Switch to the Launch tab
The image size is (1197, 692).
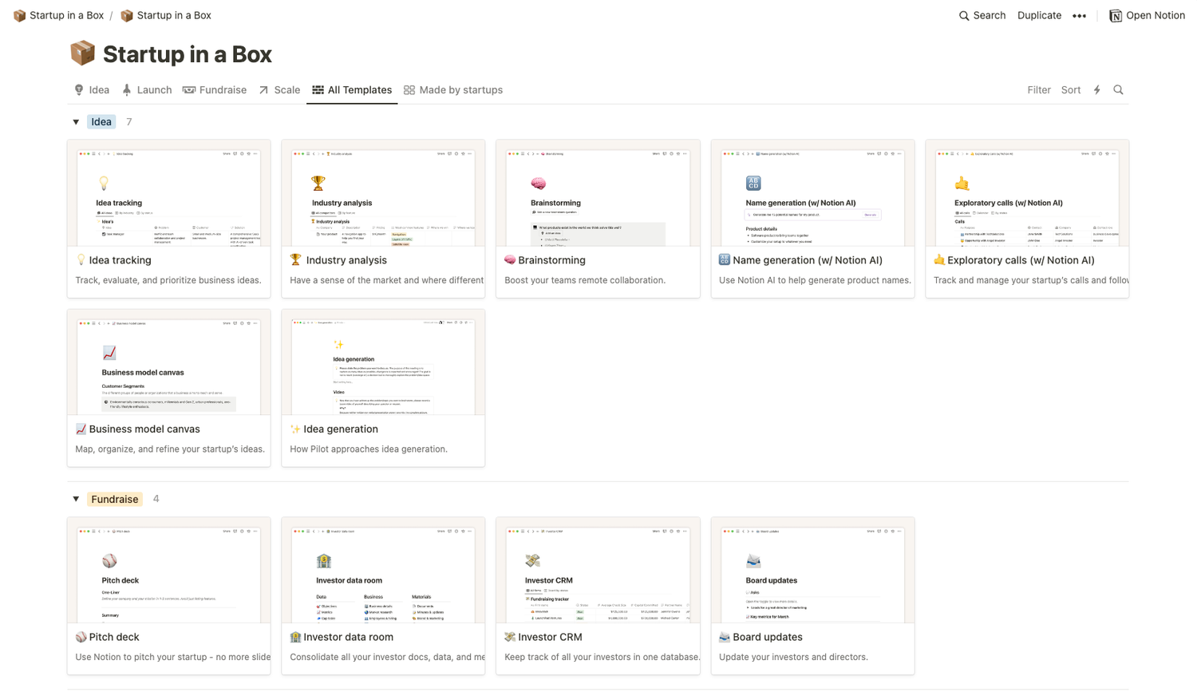click(x=147, y=90)
